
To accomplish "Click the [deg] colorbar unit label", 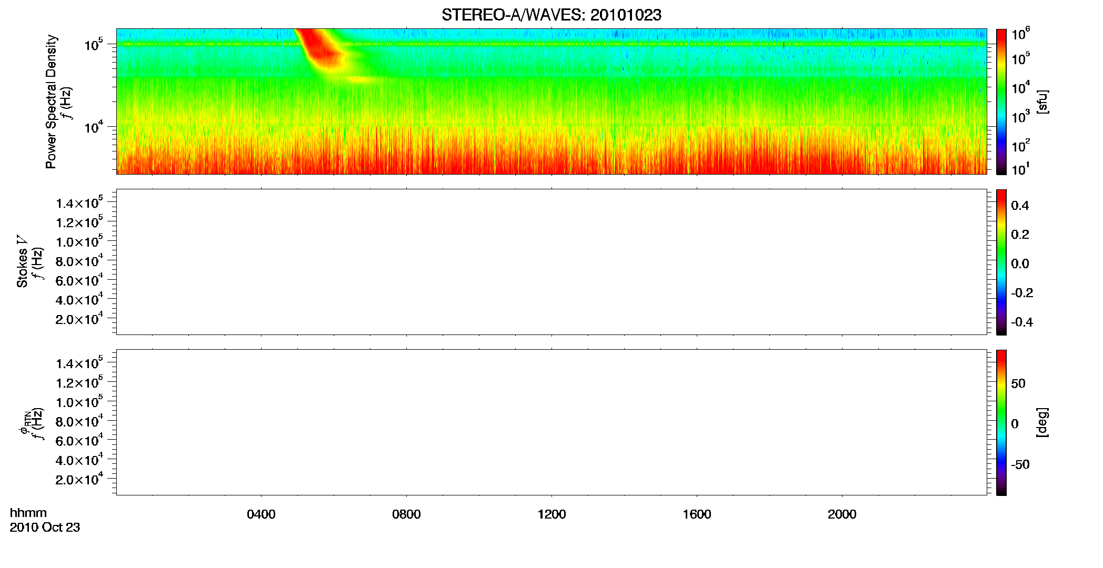I will point(1042,422).
